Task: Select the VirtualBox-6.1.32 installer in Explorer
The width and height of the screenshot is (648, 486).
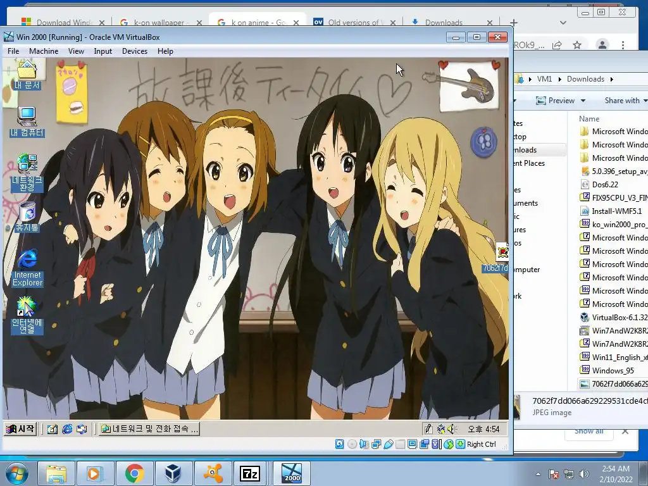Action: (x=614, y=317)
